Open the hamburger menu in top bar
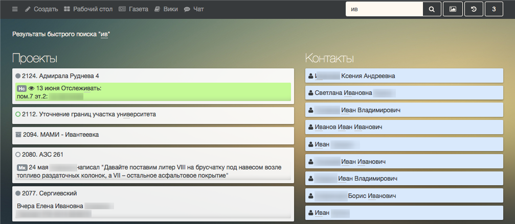Screen dimensions: 515x224 point(15,9)
